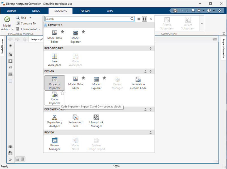Add Code Importer to favorites
The image size is (227, 169).
point(63,93)
